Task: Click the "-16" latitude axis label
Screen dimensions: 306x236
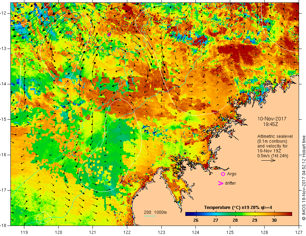Action: [3, 155]
